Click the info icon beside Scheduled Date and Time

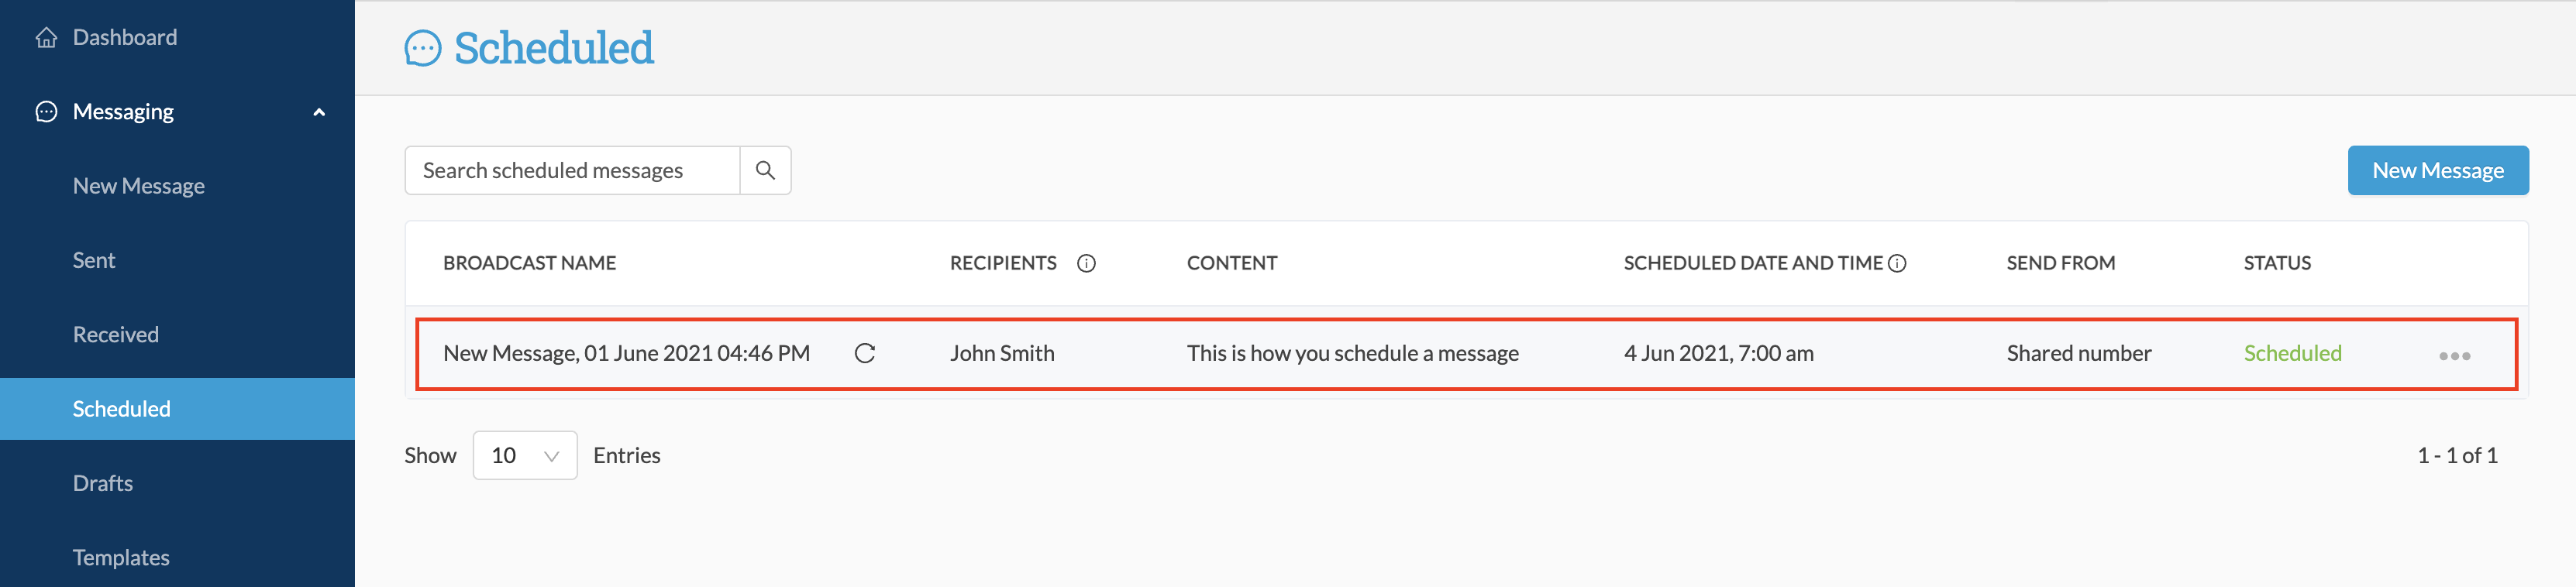[1897, 263]
